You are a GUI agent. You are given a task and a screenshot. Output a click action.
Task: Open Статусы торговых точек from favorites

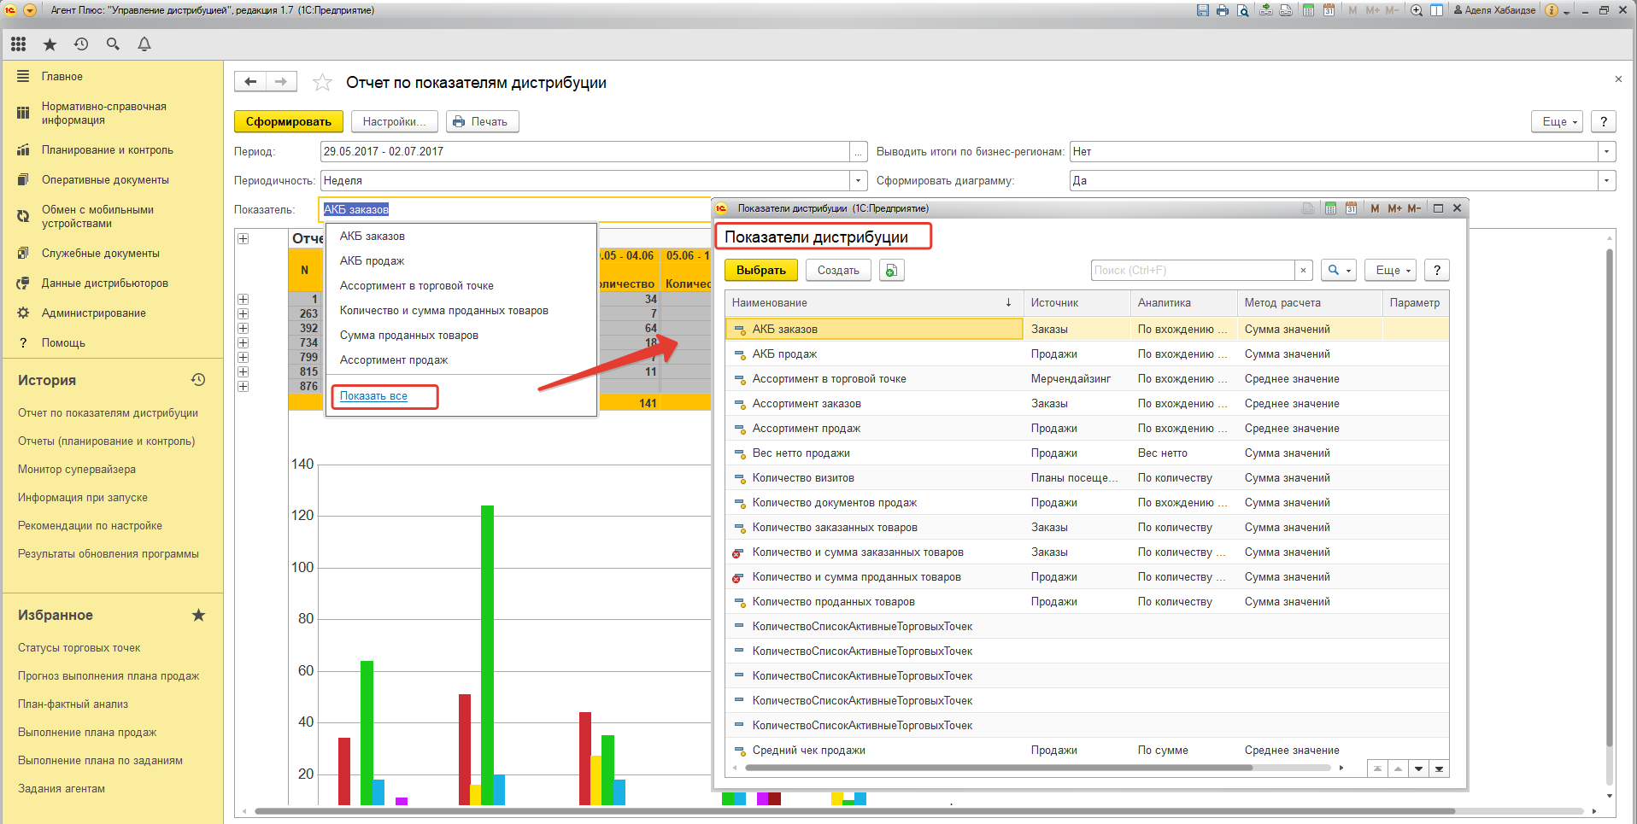pyautogui.click(x=79, y=647)
